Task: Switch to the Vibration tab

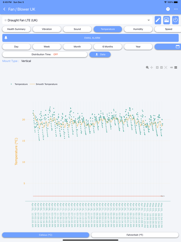Action: pos(47,29)
